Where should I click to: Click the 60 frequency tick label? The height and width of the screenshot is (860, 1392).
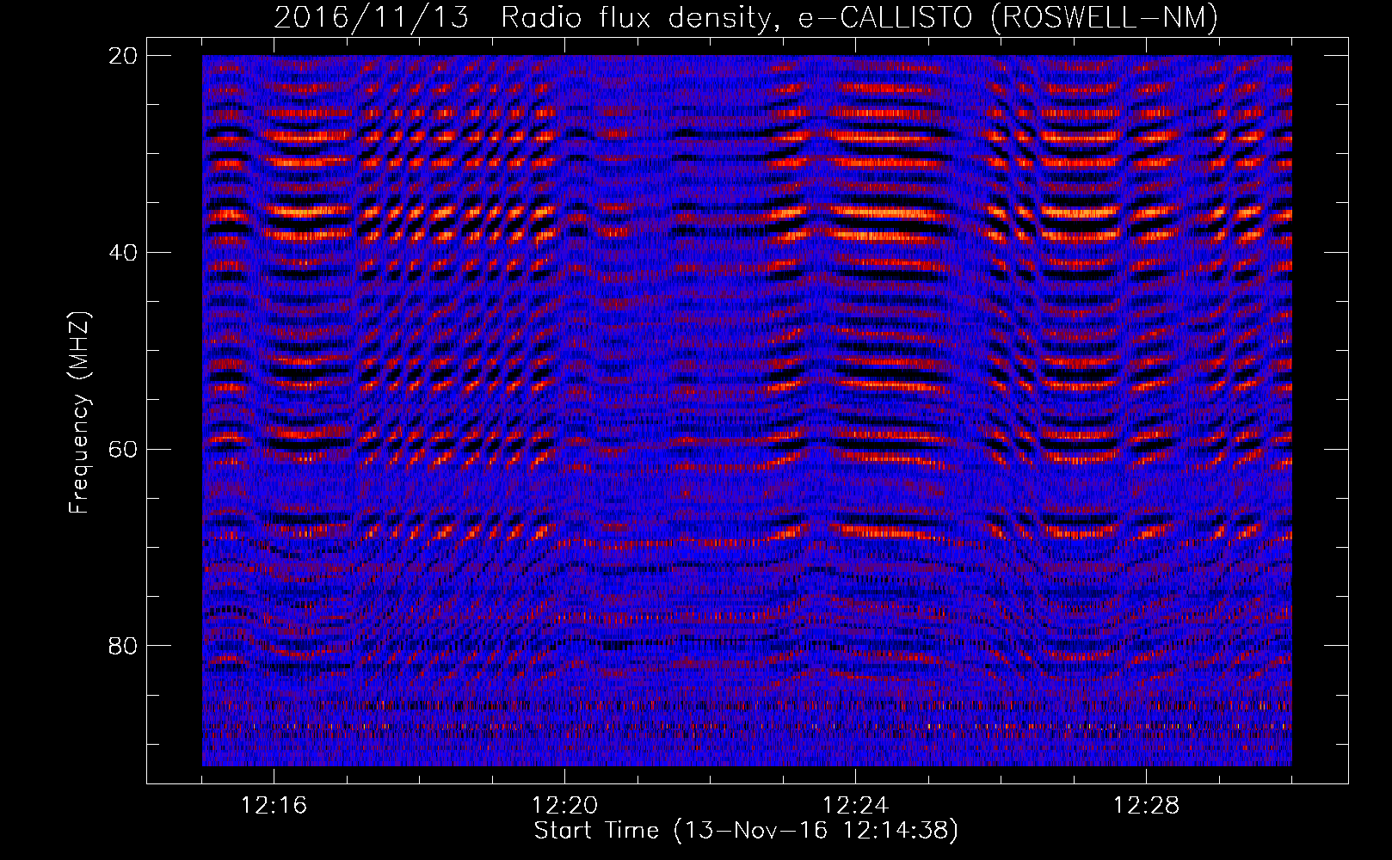tap(124, 450)
